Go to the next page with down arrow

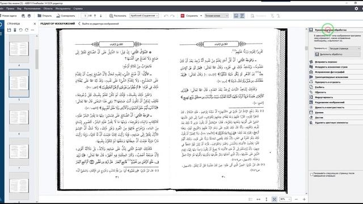[101, 16]
